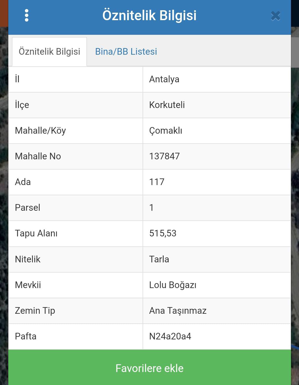Click the Mevkii row label

tap(28, 285)
